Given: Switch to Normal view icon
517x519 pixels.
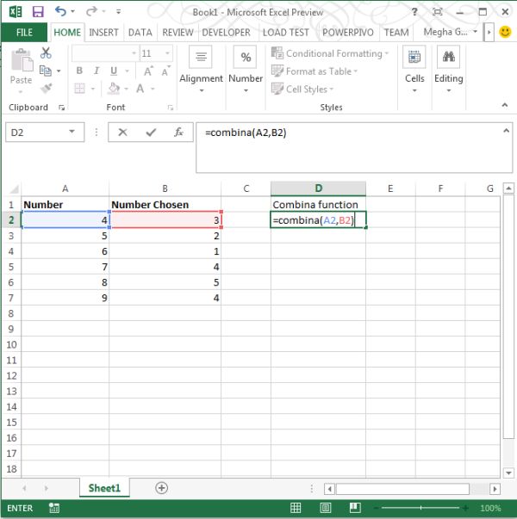Looking at the screenshot, I should (296, 508).
